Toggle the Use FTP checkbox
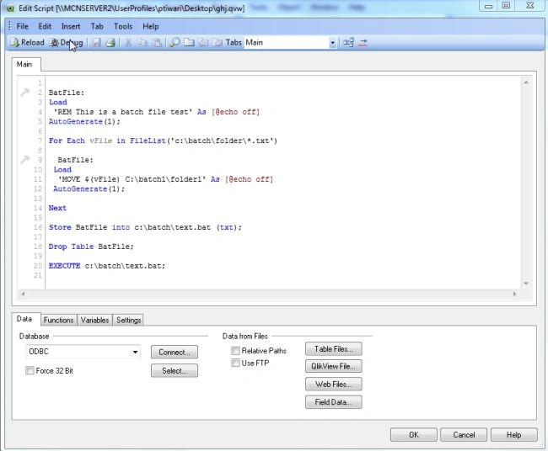 pos(235,363)
